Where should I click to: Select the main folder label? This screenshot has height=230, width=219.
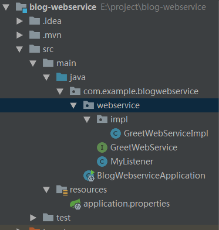[66, 63]
